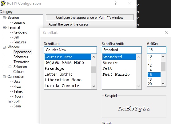Open the Data category
171x124 pixels.
(17, 82)
